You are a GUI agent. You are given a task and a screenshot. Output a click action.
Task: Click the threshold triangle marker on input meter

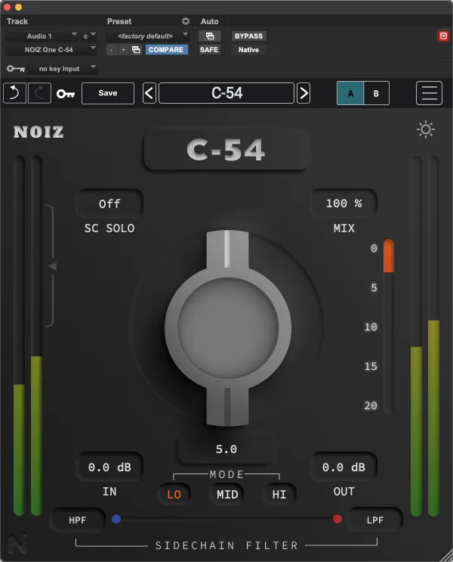click(53, 265)
